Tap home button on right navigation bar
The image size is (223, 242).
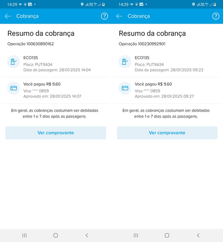click(x=167, y=235)
